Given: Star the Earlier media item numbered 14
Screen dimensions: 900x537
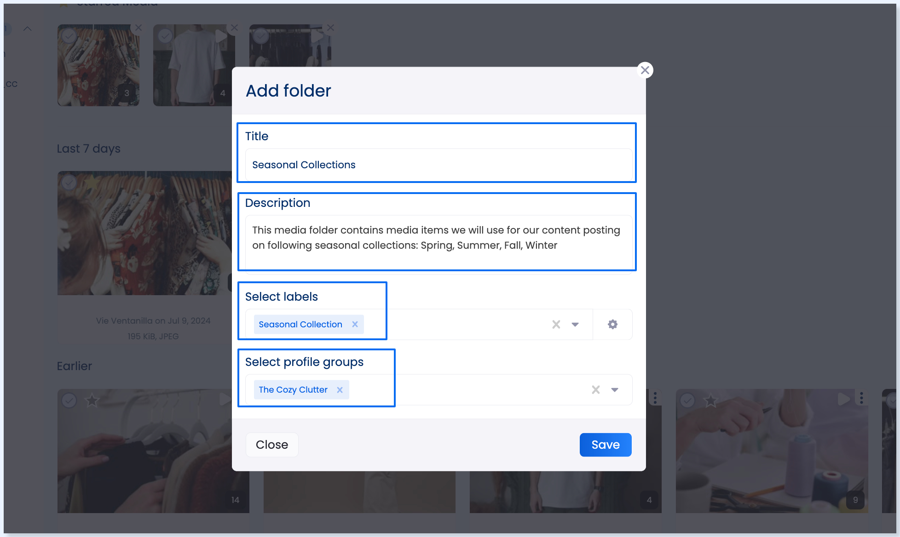Looking at the screenshot, I should (x=92, y=400).
